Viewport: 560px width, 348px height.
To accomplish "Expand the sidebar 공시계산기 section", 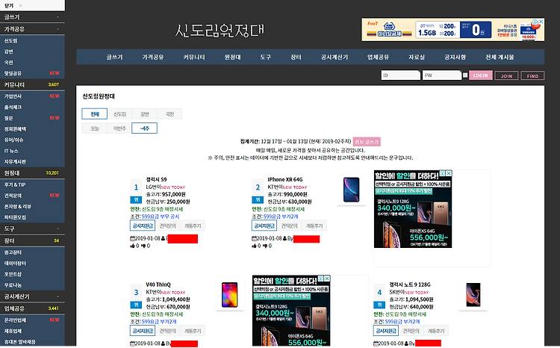I will tap(33, 296).
